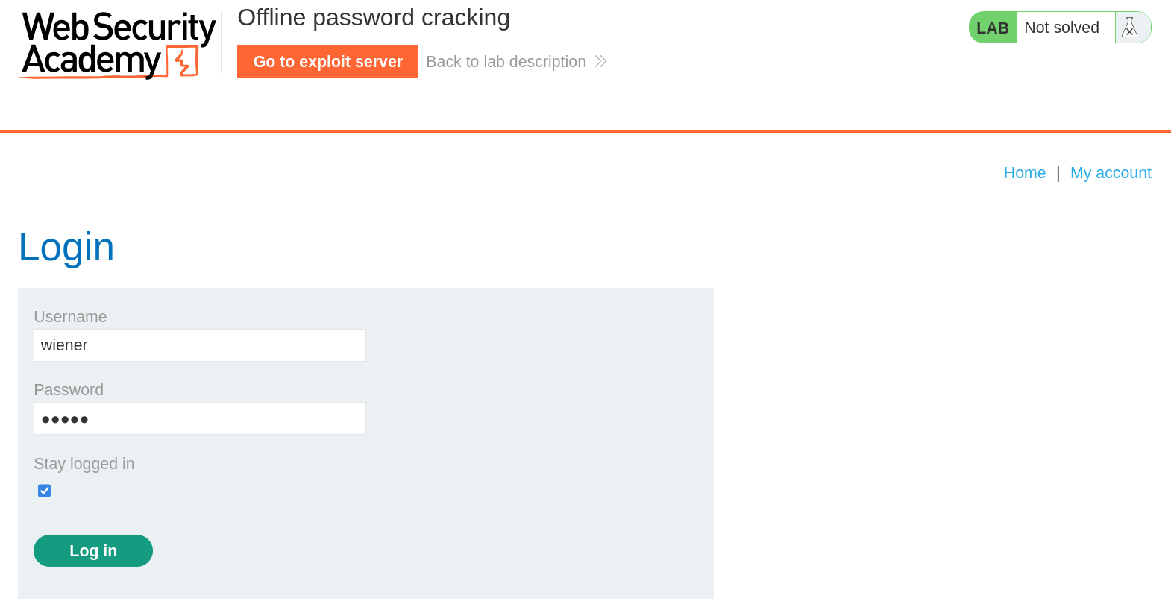Focus the Username field containing wiener
This screenshot has width=1171, height=613.
199,345
